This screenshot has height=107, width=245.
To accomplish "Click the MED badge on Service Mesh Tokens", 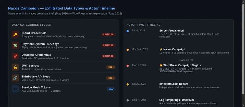I will point(111,89).
